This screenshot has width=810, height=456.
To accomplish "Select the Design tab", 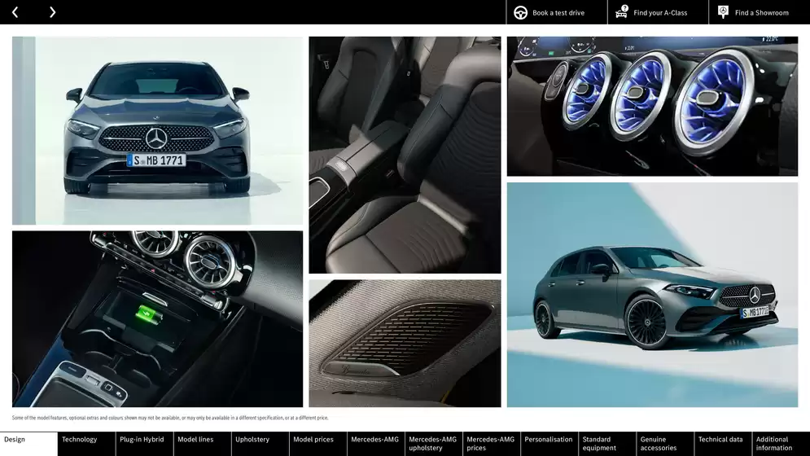I will (x=29, y=444).
